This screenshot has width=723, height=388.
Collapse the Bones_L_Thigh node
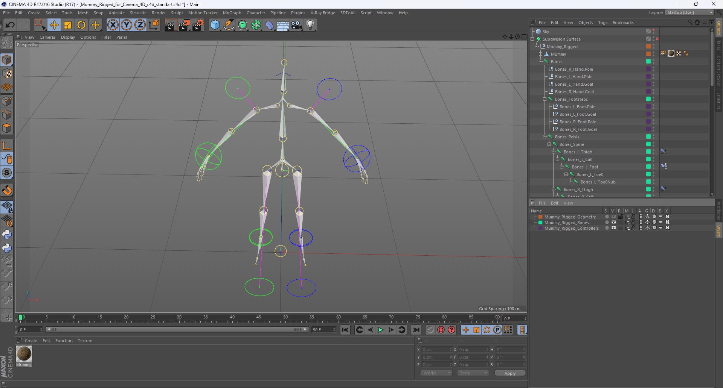click(x=554, y=152)
